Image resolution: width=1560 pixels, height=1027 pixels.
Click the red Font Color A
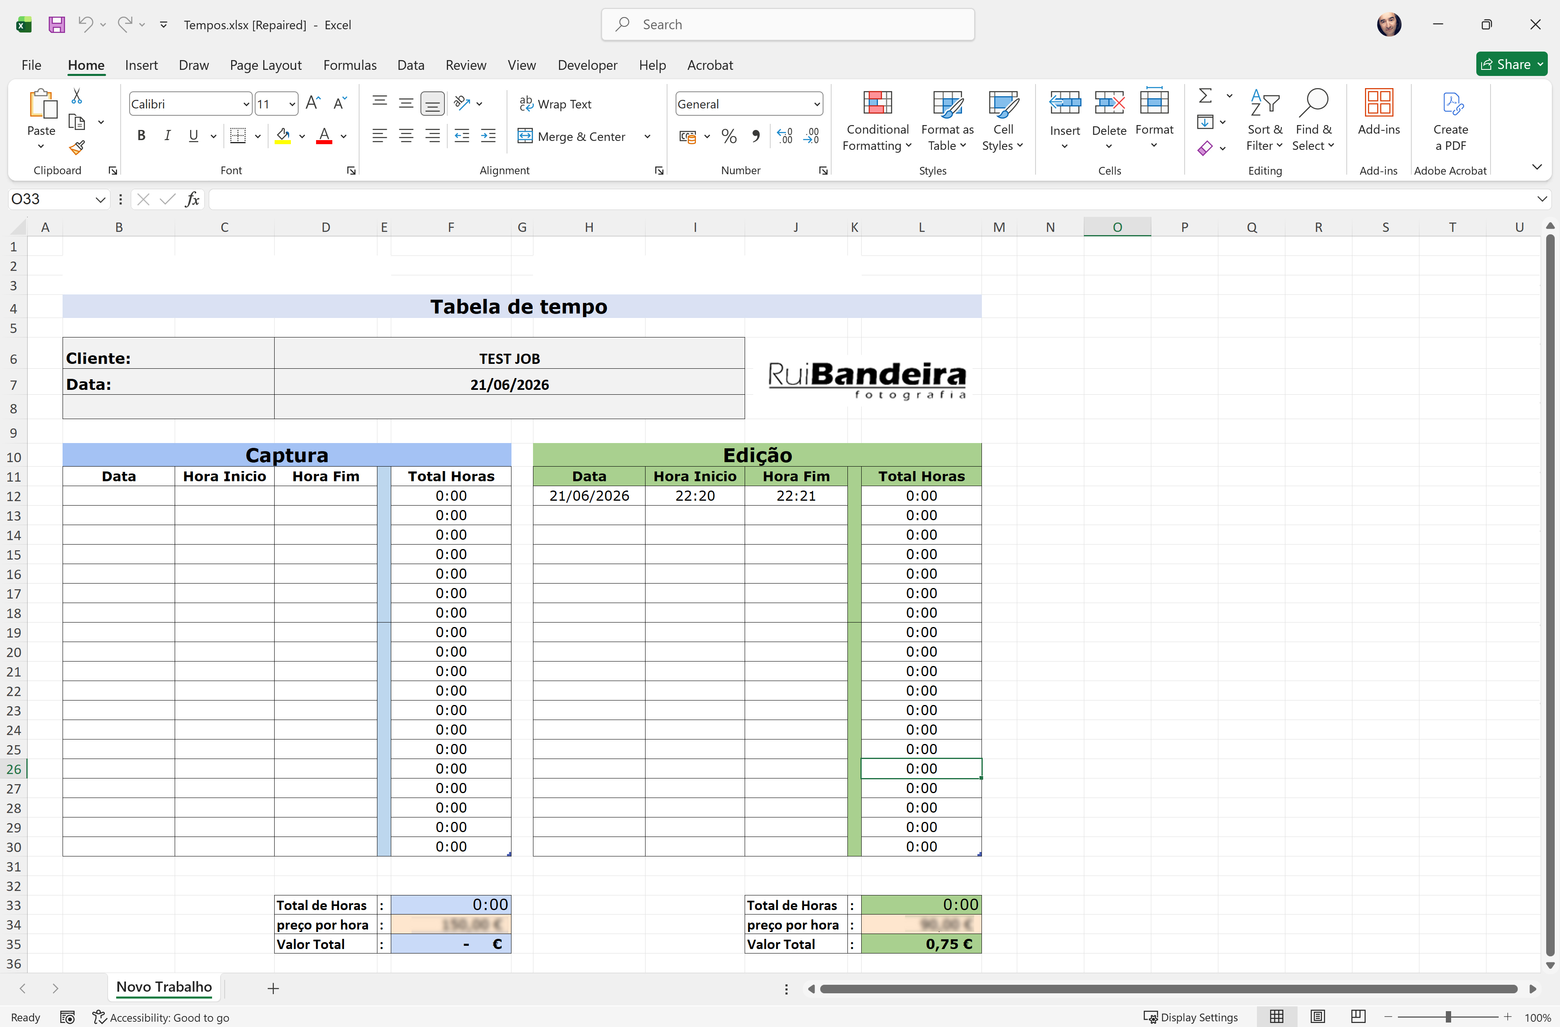tap(324, 136)
